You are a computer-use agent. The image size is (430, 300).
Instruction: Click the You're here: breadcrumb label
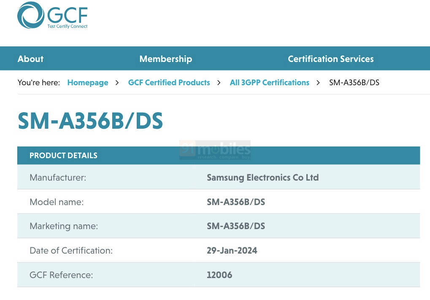39,83
